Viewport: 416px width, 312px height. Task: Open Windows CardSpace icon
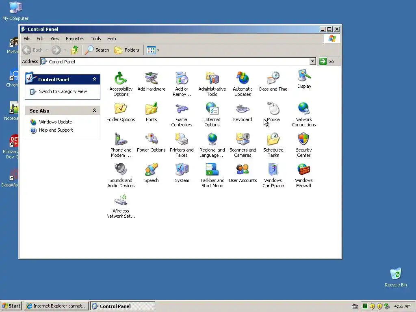click(273, 175)
